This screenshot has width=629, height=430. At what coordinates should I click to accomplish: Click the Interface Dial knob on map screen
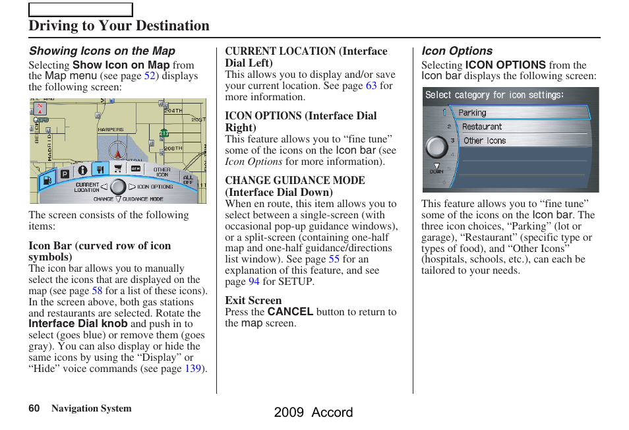coord(118,187)
